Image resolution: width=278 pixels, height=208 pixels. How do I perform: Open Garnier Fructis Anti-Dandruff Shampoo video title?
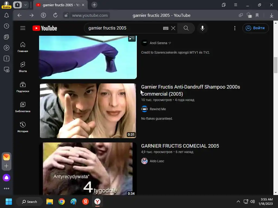(190, 90)
